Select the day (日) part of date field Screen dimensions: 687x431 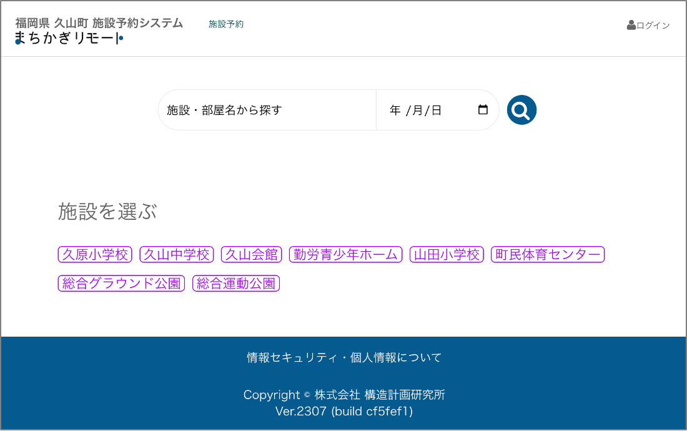tap(436, 111)
